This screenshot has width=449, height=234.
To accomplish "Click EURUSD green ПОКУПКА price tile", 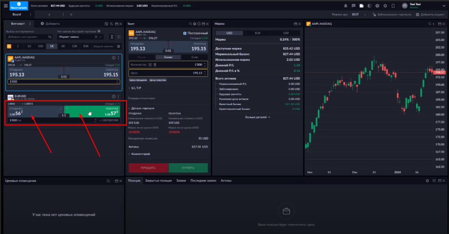I will [x=92, y=112].
